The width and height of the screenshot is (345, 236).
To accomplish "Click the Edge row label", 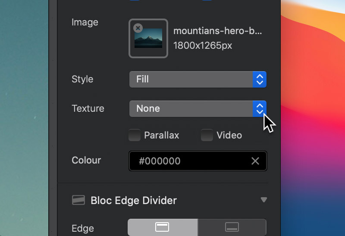I will pyautogui.click(x=83, y=228).
